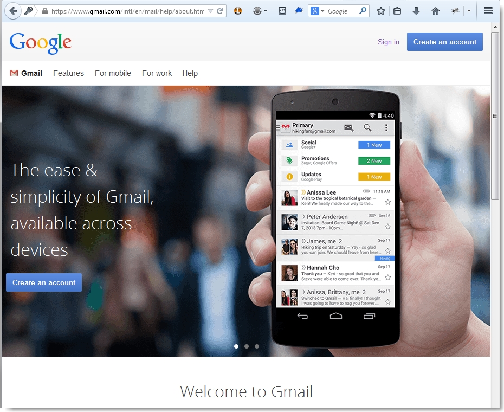The width and height of the screenshot is (504, 412).
Task: Click the scrollbar up arrow
Action: (495, 27)
